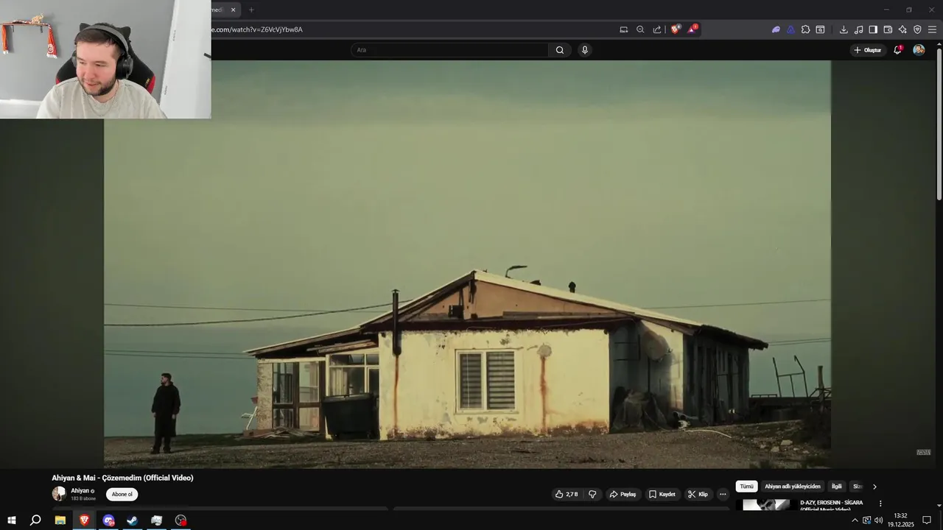Open the Leo AI sparkle icon
Image resolution: width=943 pixels, height=530 pixels.
click(x=902, y=29)
